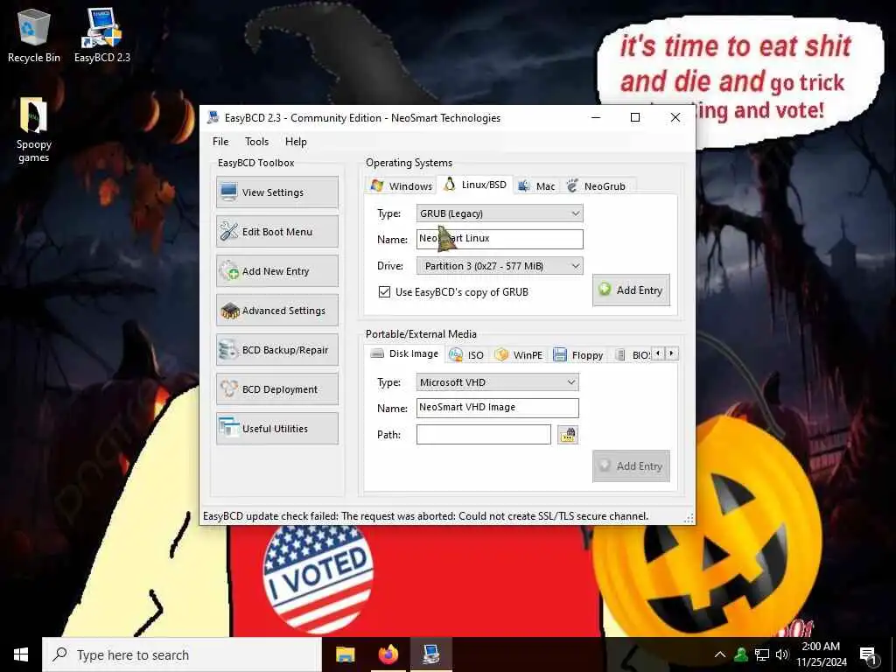
Task: Click Add Entry under Portable/External Media
Action: click(631, 466)
